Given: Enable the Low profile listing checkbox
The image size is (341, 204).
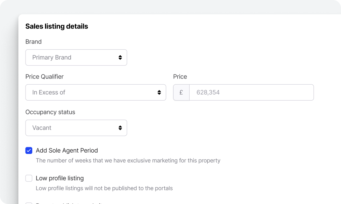Looking at the screenshot, I should point(29,178).
